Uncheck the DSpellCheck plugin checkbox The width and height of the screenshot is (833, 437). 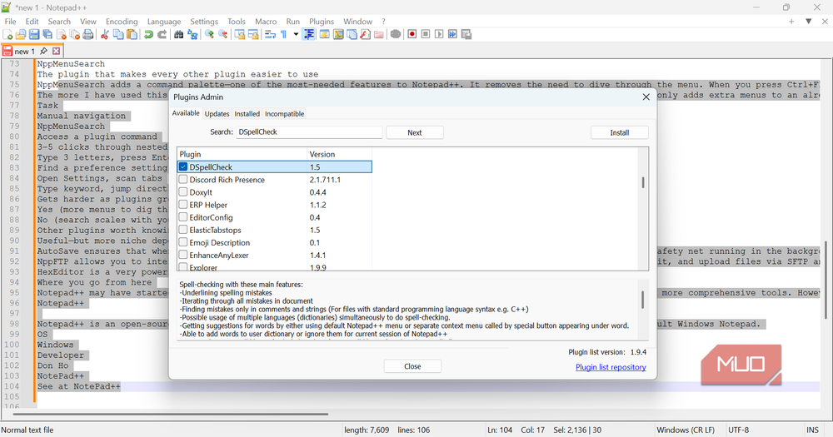pyautogui.click(x=183, y=166)
